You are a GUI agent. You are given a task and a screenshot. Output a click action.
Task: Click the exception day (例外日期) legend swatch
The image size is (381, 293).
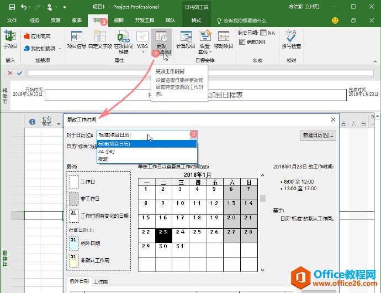pos(73,244)
